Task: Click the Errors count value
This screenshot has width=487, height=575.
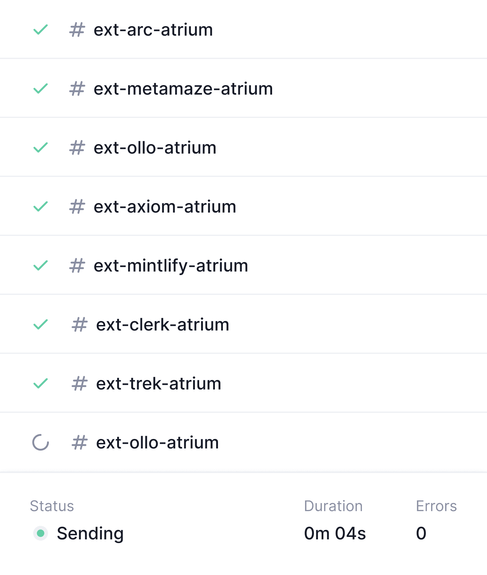Action: click(421, 533)
